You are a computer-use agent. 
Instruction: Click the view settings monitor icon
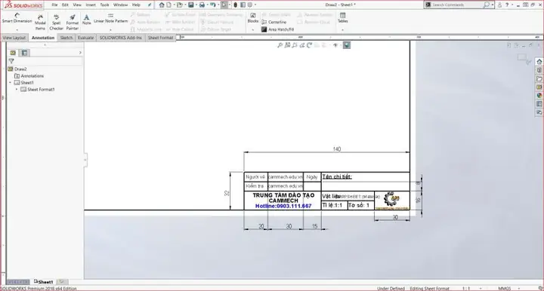pos(347,45)
